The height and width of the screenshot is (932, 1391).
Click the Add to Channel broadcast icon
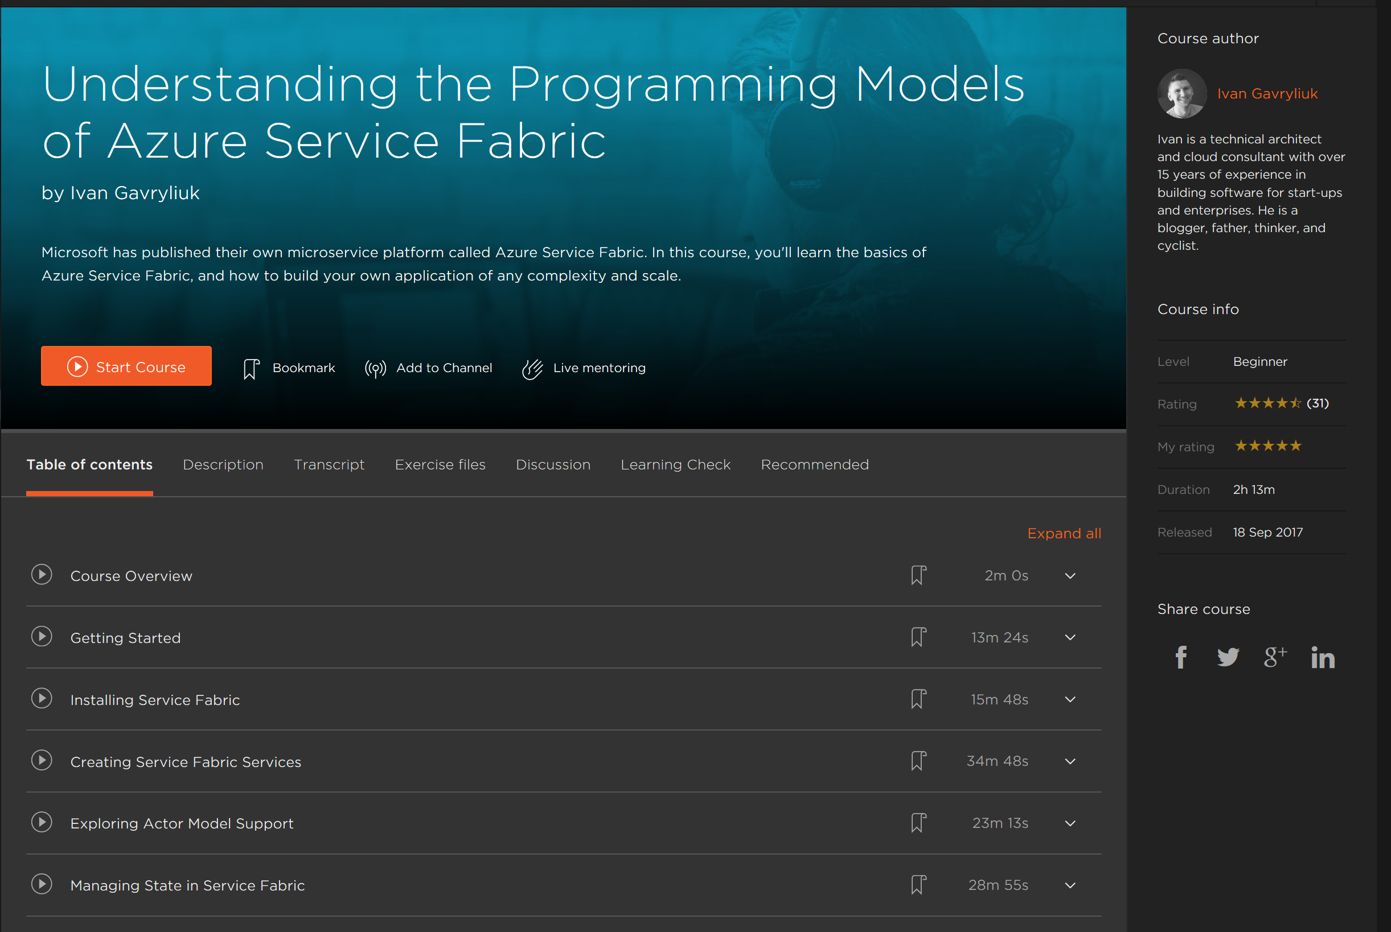[375, 369]
